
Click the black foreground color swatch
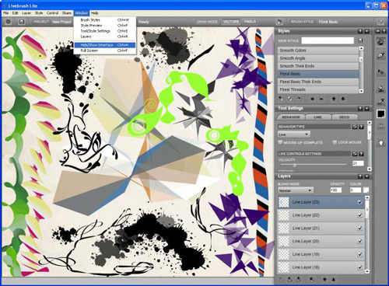pos(380,114)
